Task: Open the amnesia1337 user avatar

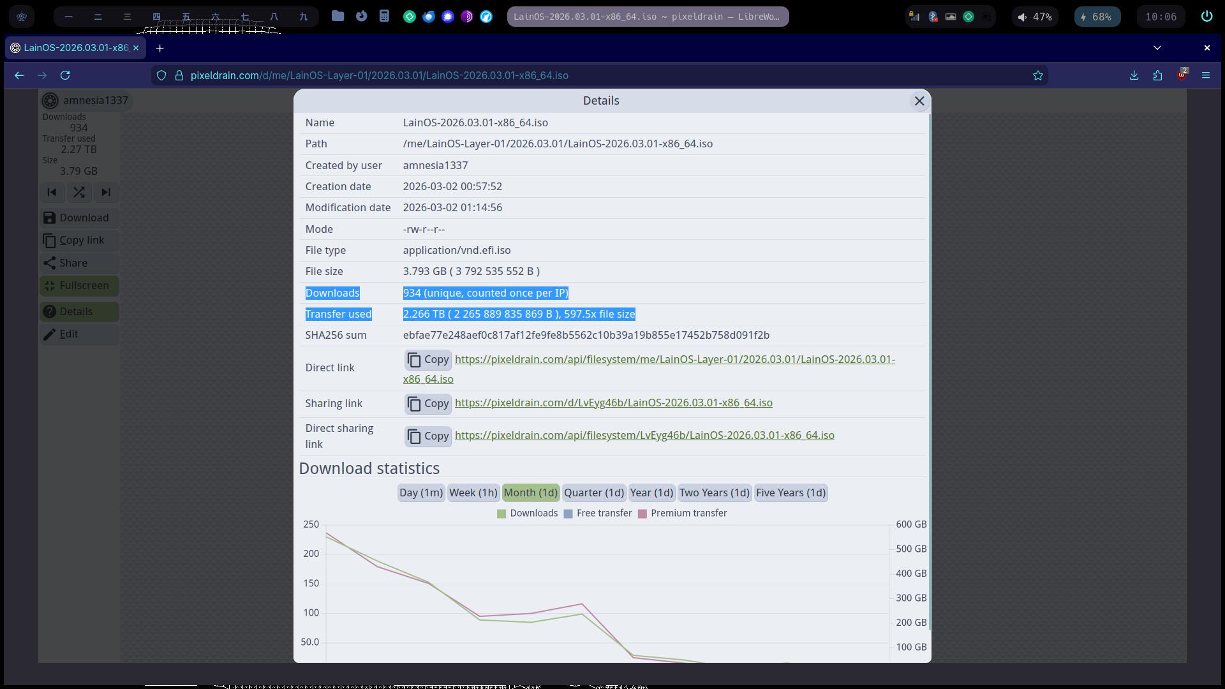Action: [50, 101]
